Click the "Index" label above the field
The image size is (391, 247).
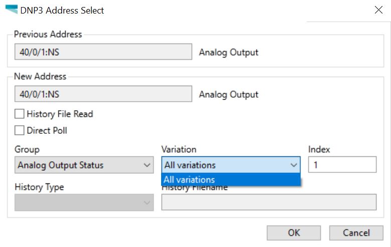319,149
